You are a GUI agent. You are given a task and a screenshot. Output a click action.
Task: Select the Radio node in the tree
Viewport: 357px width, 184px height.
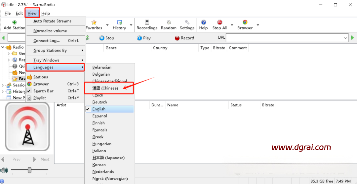click(18, 47)
